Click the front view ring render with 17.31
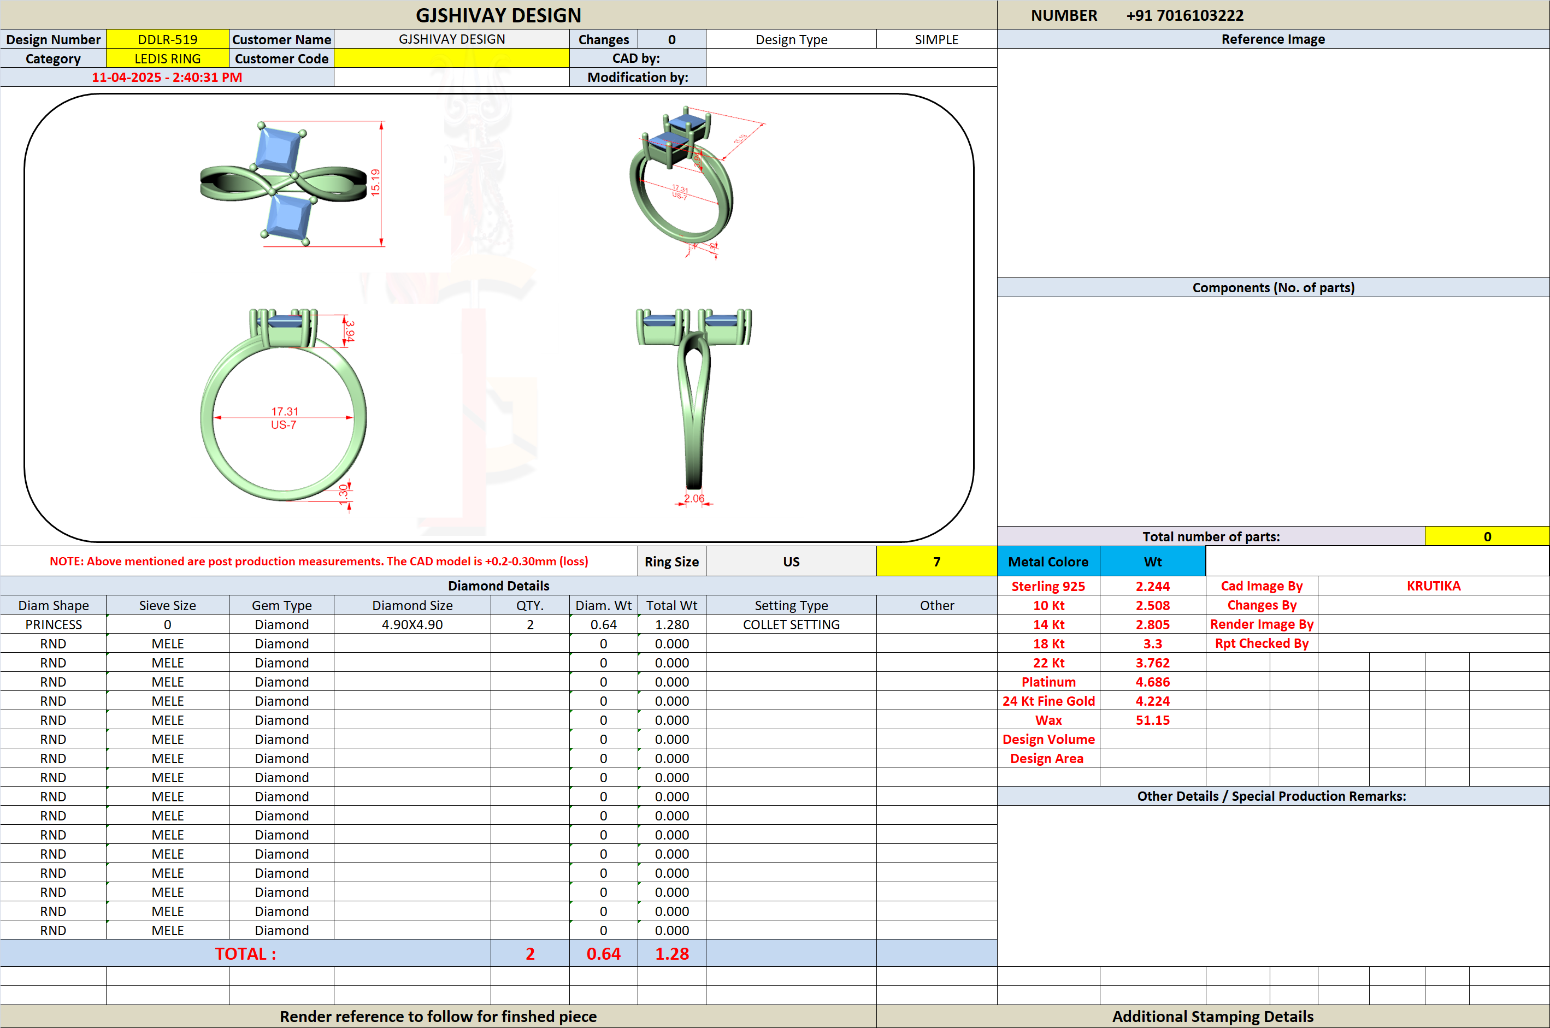The height and width of the screenshot is (1028, 1550). pyautogui.click(x=283, y=406)
